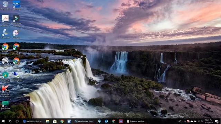Open the Action Center notifications icon

tap(217, 121)
